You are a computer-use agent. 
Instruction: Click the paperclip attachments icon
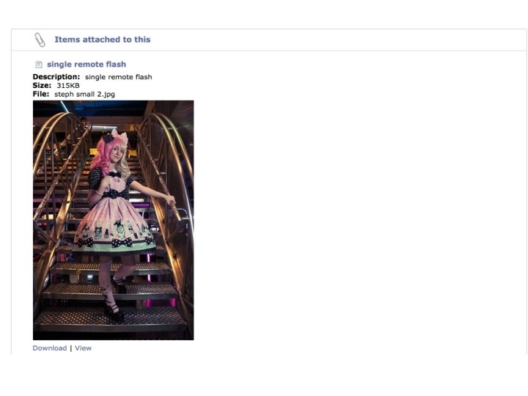(x=40, y=40)
